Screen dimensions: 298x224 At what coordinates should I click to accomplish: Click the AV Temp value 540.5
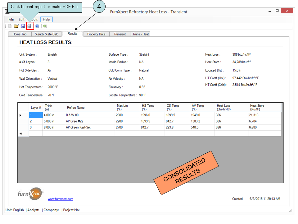tap(202, 127)
